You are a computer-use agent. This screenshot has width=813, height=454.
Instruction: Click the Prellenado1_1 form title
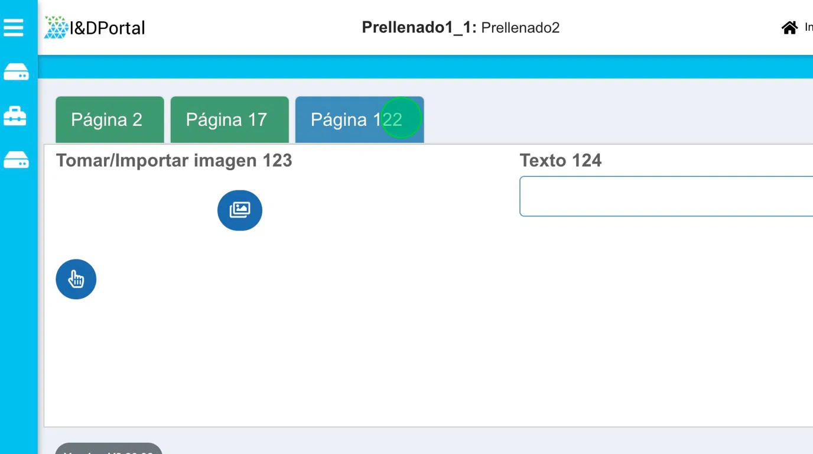coord(418,28)
